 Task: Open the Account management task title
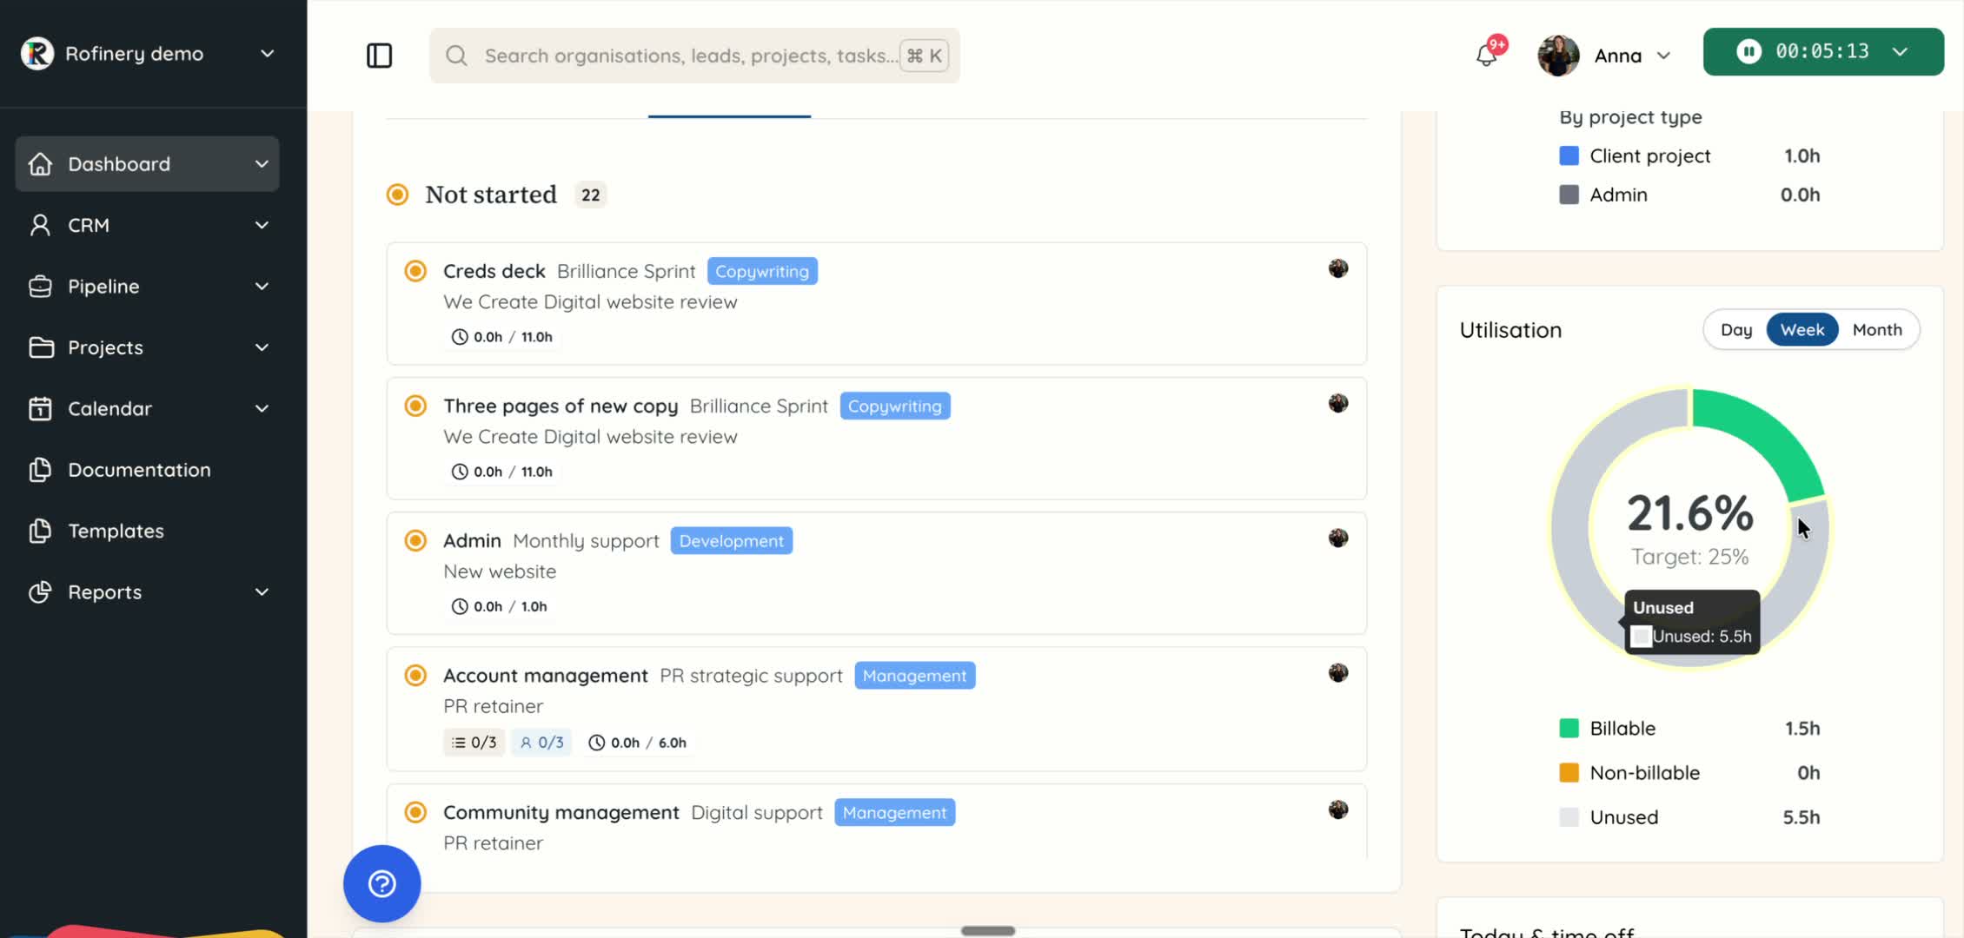[x=546, y=675]
